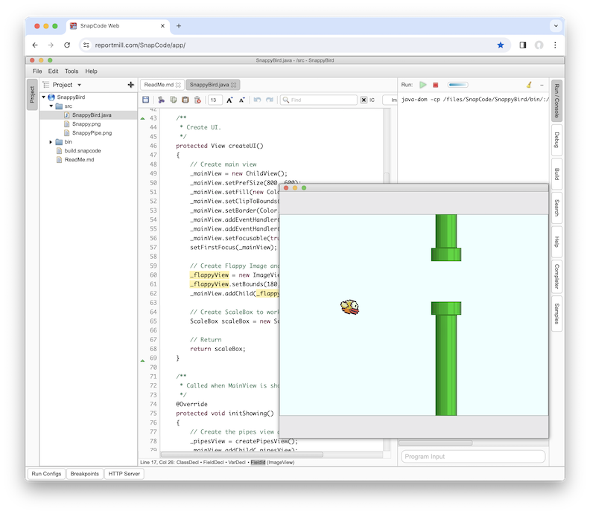Open the browser profile avatar
590x514 pixels.
point(539,45)
